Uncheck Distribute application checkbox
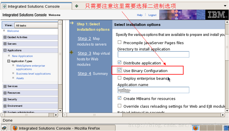The width and height of the screenshot is (229, 131). coord(120,63)
